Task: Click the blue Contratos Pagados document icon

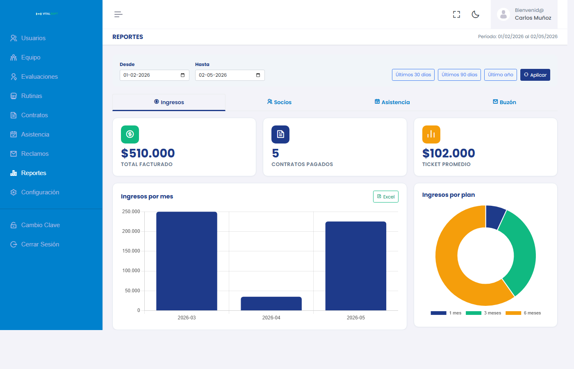Action: (280, 134)
